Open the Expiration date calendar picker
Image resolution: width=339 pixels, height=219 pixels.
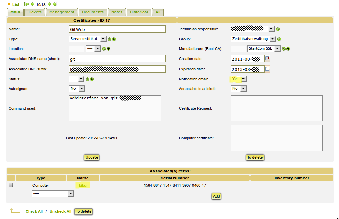267,69
